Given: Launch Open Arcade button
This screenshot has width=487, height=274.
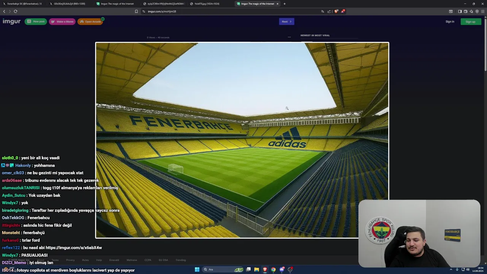Looking at the screenshot, I should pos(90,22).
